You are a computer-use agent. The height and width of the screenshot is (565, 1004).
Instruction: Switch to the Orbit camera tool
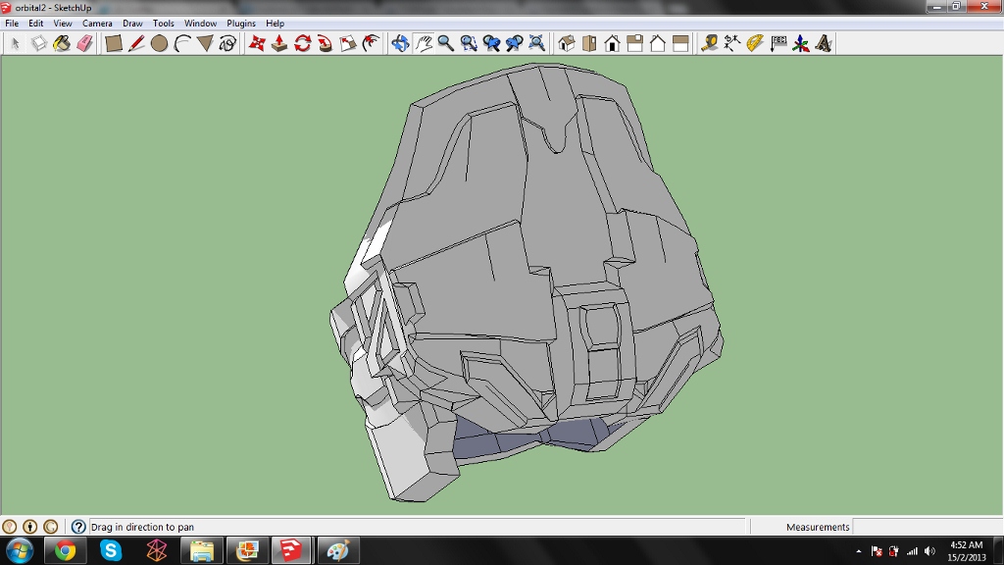click(x=400, y=43)
